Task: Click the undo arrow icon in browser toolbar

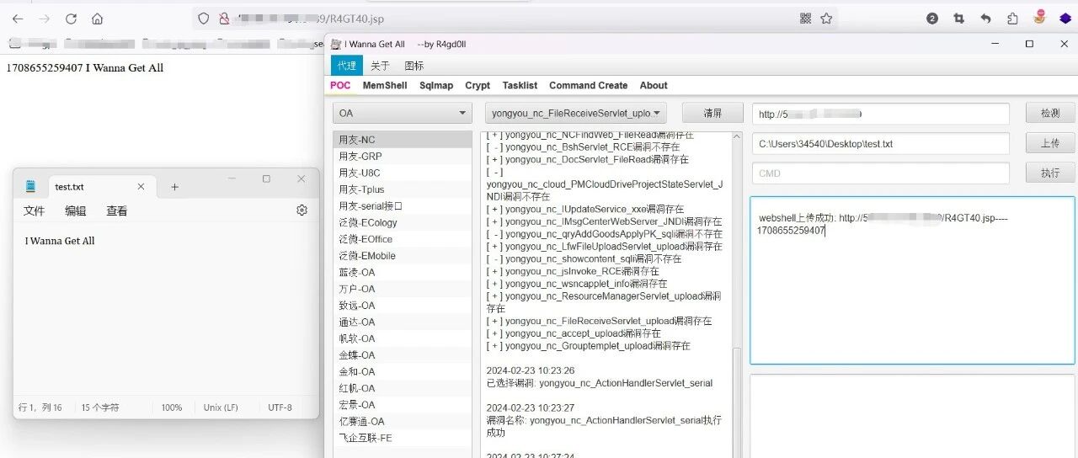Action: [985, 19]
